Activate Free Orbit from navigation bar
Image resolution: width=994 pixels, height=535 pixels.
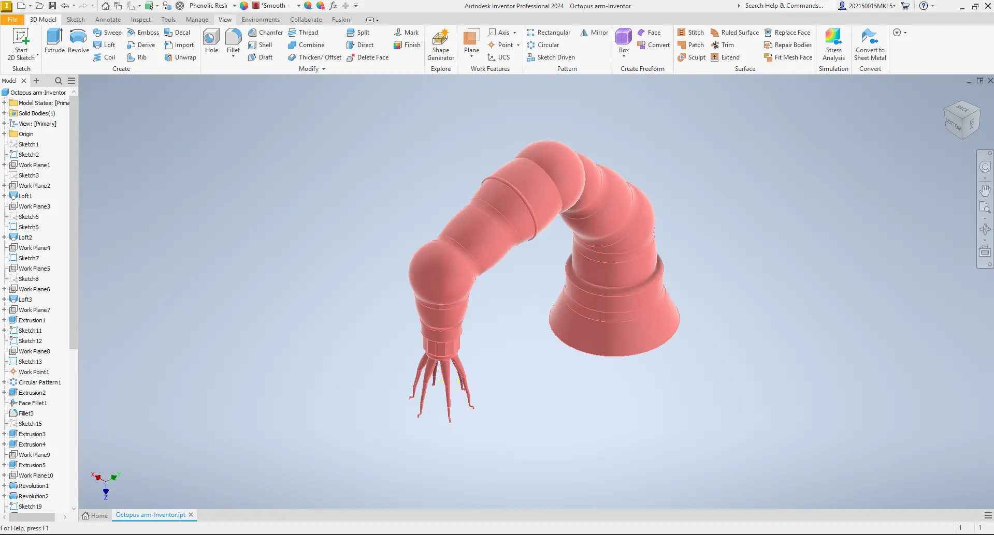click(985, 229)
